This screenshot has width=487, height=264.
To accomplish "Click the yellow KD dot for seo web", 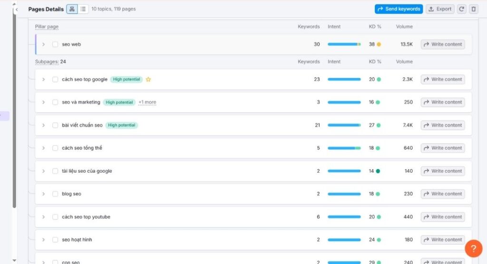I will coord(379,44).
